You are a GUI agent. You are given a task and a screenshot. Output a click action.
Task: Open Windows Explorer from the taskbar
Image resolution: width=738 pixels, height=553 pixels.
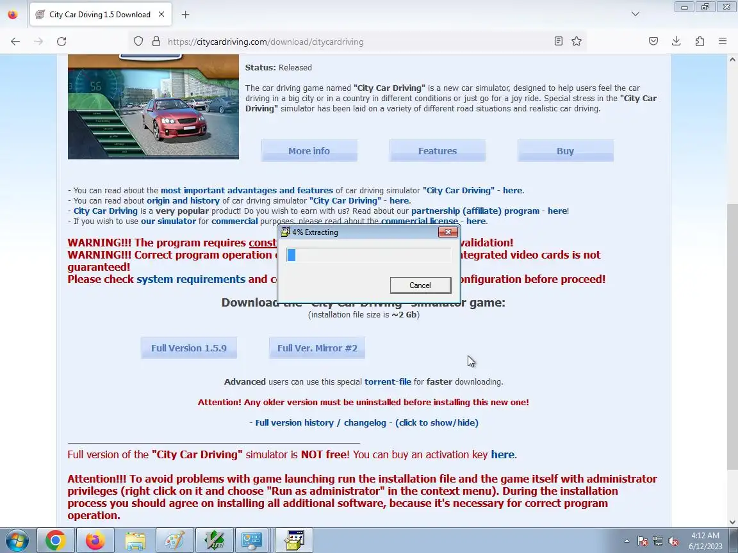point(135,540)
